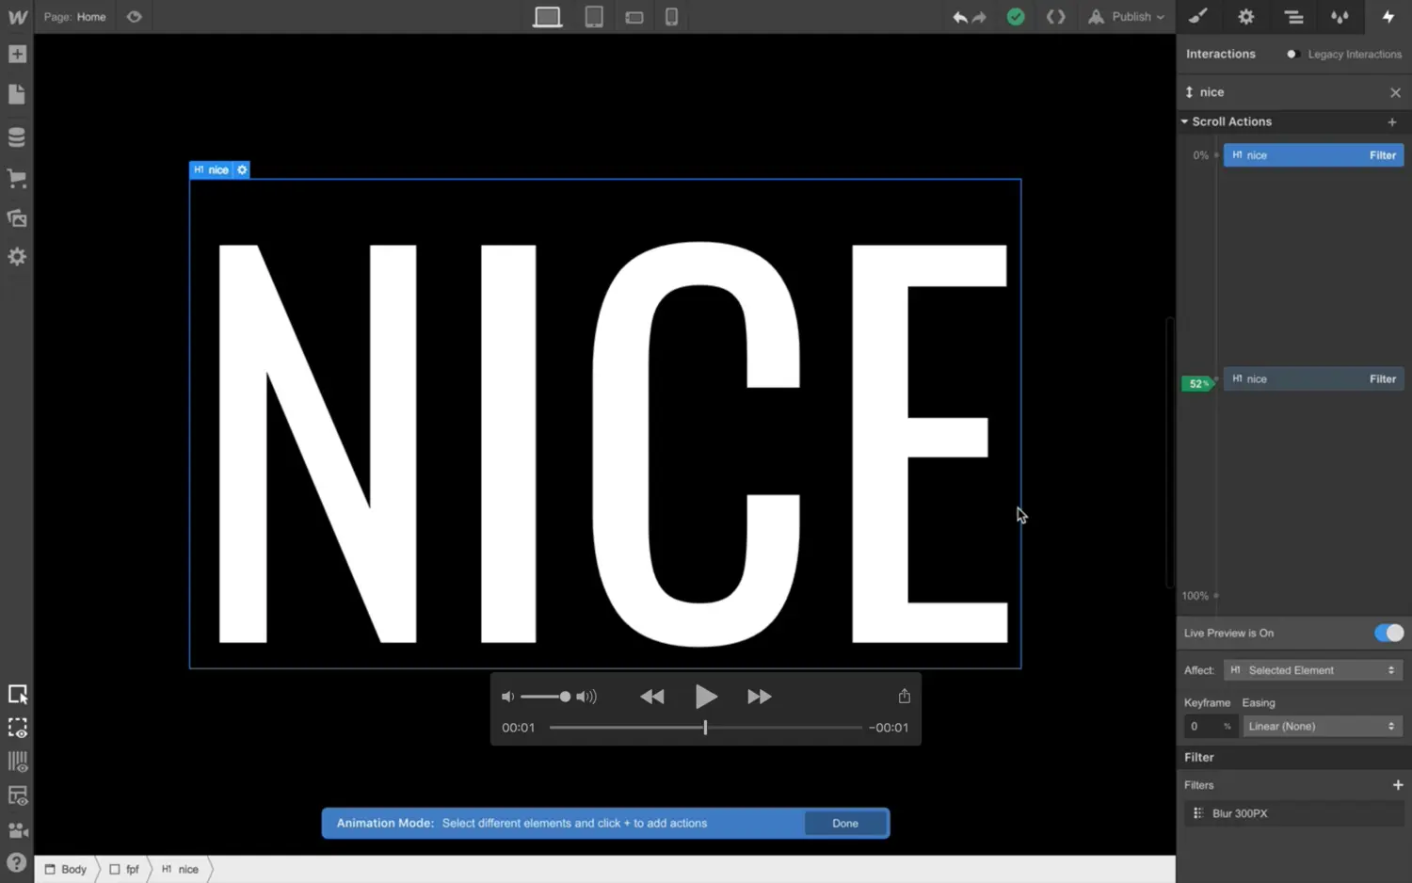Click the green 52% keyframe marker
Image resolution: width=1412 pixels, height=883 pixels.
[1197, 384]
